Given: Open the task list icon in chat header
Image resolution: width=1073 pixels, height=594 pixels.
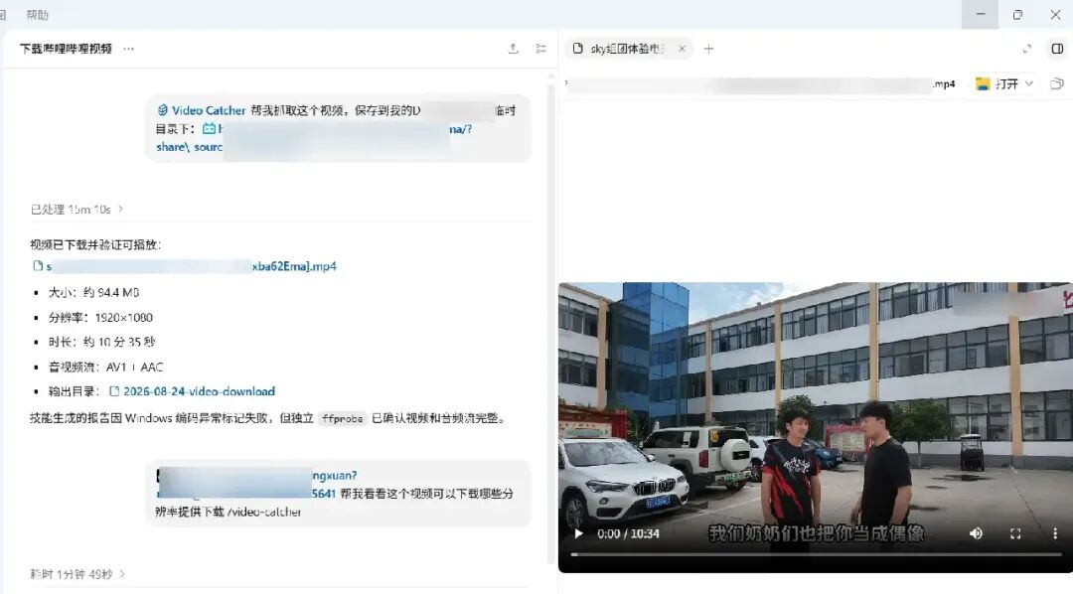Looking at the screenshot, I should 540,49.
